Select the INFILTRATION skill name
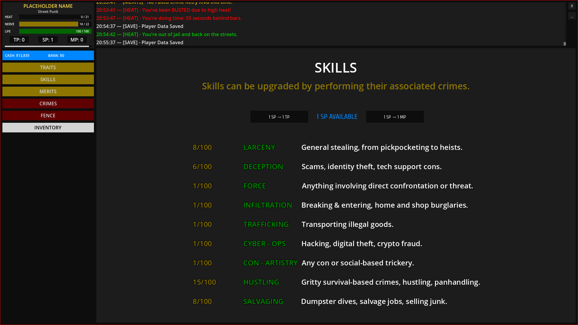This screenshot has width=578, height=325. tap(268, 205)
